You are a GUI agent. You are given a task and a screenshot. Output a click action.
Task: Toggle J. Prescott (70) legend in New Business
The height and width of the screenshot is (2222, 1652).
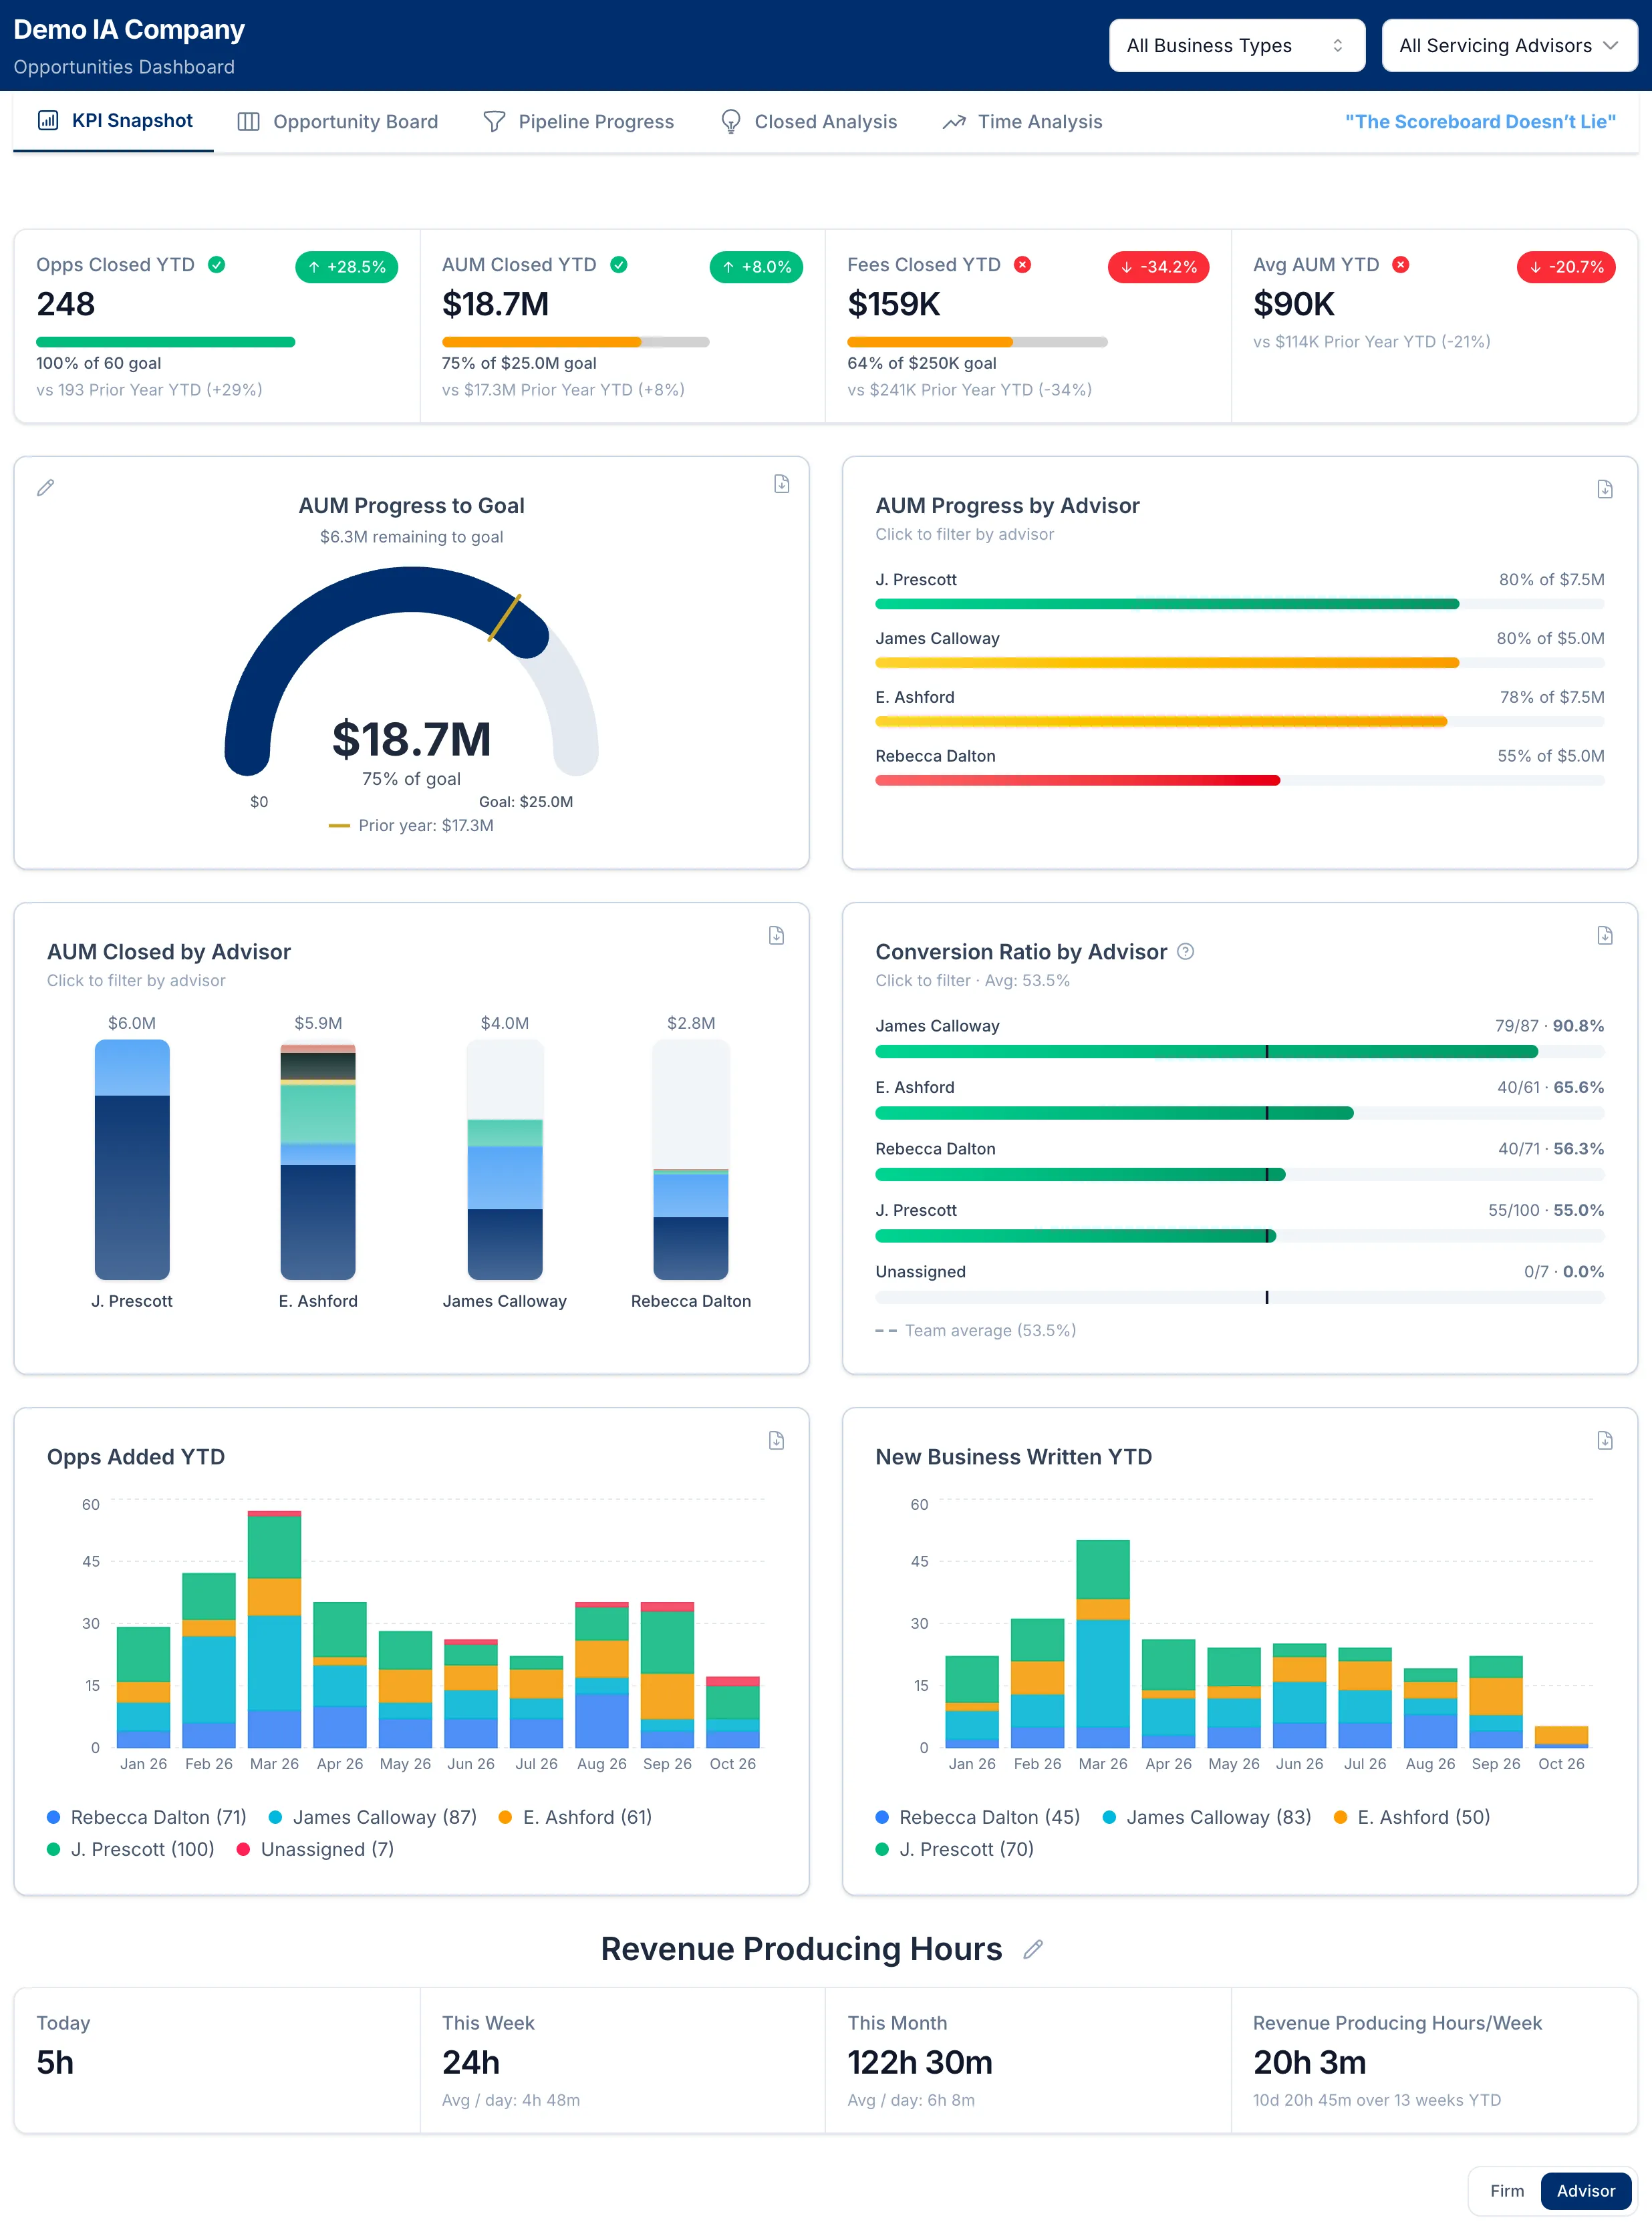955,1849
